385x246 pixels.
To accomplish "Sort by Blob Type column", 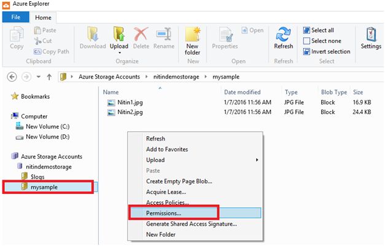I will tap(334, 92).
